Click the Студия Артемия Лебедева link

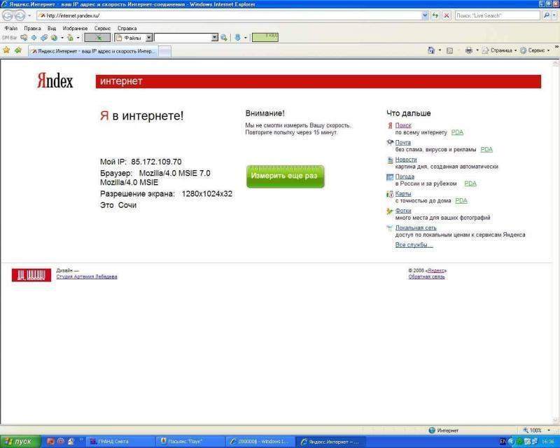click(x=87, y=276)
